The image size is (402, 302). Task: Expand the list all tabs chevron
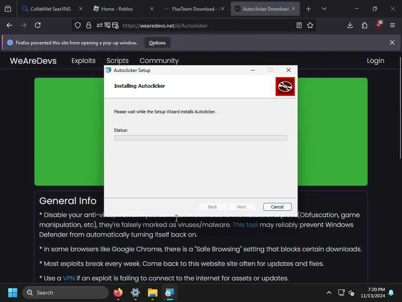click(324, 9)
